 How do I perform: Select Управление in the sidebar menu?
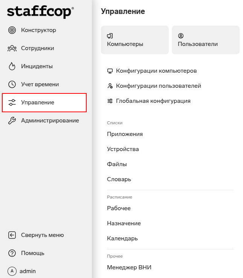pyautogui.click(x=44, y=102)
